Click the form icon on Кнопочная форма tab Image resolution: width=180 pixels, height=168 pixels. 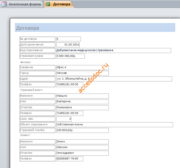coord(4,4)
